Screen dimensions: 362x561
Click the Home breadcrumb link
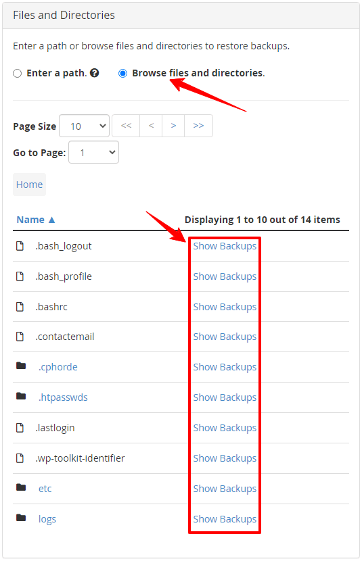(x=29, y=185)
